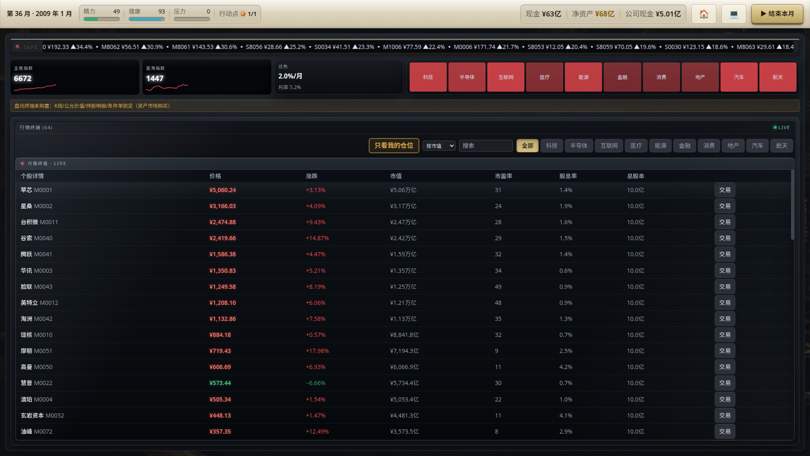Viewport: 810px width, 456px height.
Task: Click the 交易 button for 苹芯 M0001
Action: (x=725, y=190)
